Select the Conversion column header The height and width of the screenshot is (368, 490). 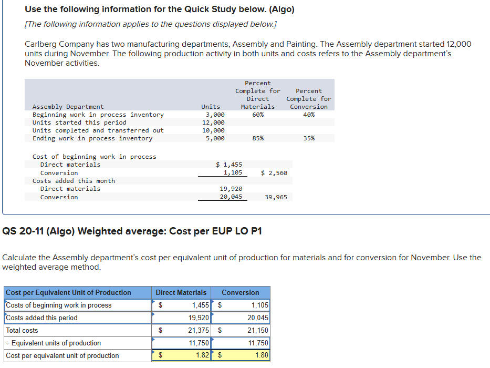tap(240, 292)
